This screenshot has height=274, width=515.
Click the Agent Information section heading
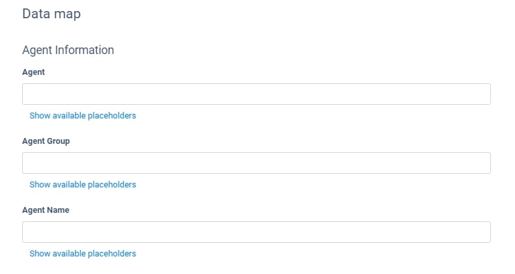(68, 50)
